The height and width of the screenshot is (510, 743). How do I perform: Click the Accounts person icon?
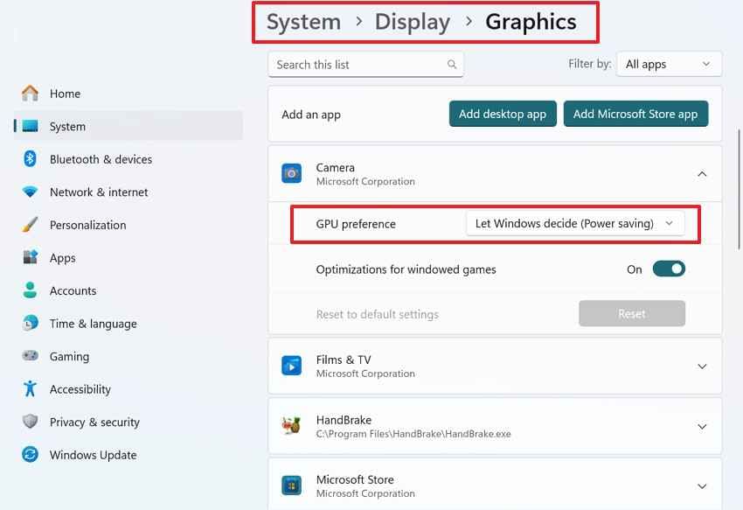pyautogui.click(x=30, y=290)
